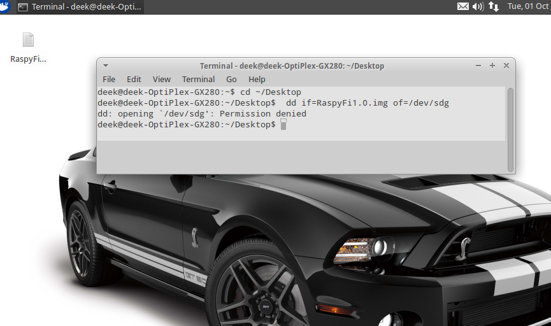Viewport: 551px width, 326px height.
Task: Minimize the Terminal window
Action: (478, 66)
